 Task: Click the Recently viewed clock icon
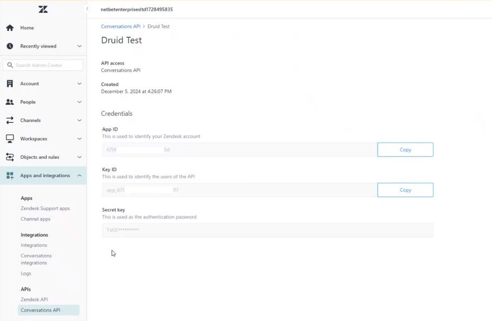(10, 46)
